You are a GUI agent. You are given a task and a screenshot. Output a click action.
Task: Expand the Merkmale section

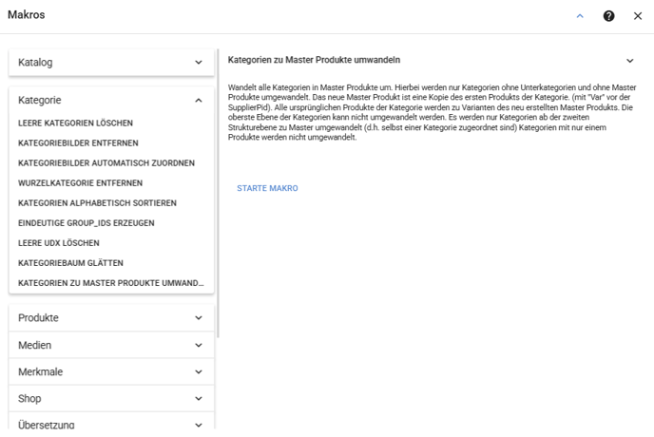tap(111, 372)
